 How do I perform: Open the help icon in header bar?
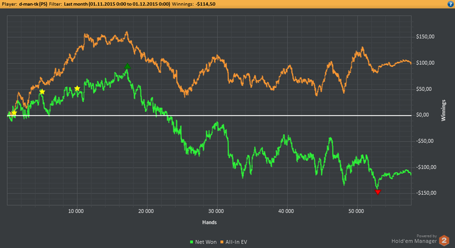[x=450, y=4]
